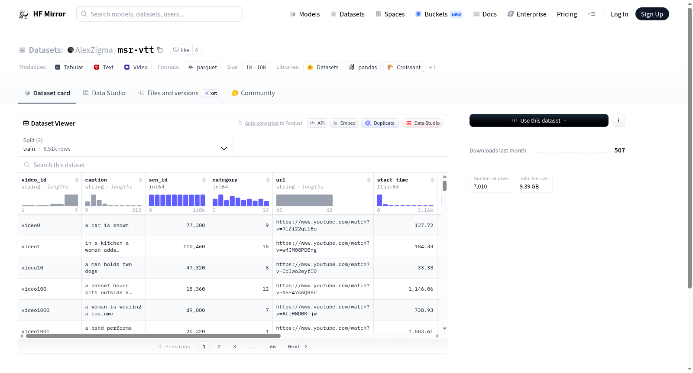Select the pandas library tag
The width and height of the screenshot is (693, 373).
click(x=363, y=67)
